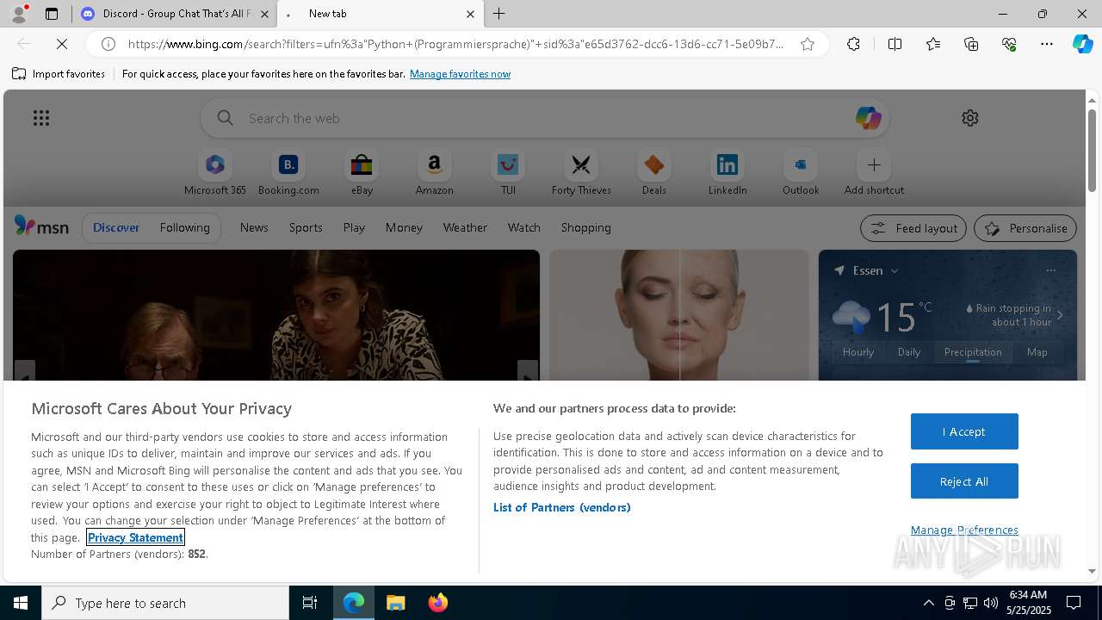The width and height of the screenshot is (1102, 620).
Task: Select the Map weather tab
Action: click(1037, 351)
